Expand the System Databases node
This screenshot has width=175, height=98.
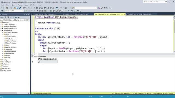(x=1, y=24)
